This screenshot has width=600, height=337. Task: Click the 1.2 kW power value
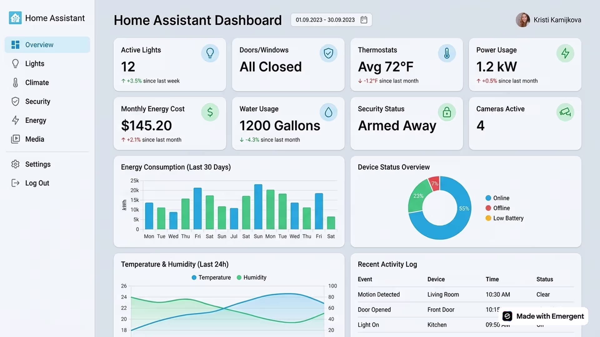click(497, 67)
